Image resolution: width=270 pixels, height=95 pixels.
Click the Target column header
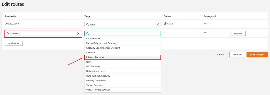point(88,16)
